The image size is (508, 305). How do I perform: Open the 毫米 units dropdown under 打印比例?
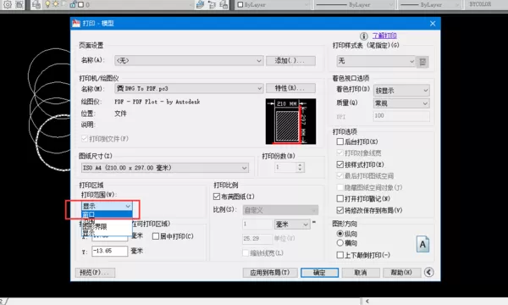pos(292,225)
